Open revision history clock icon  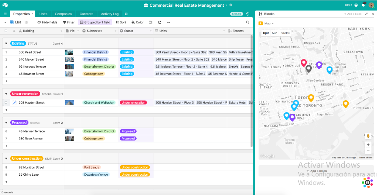click(x=248, y=14)
